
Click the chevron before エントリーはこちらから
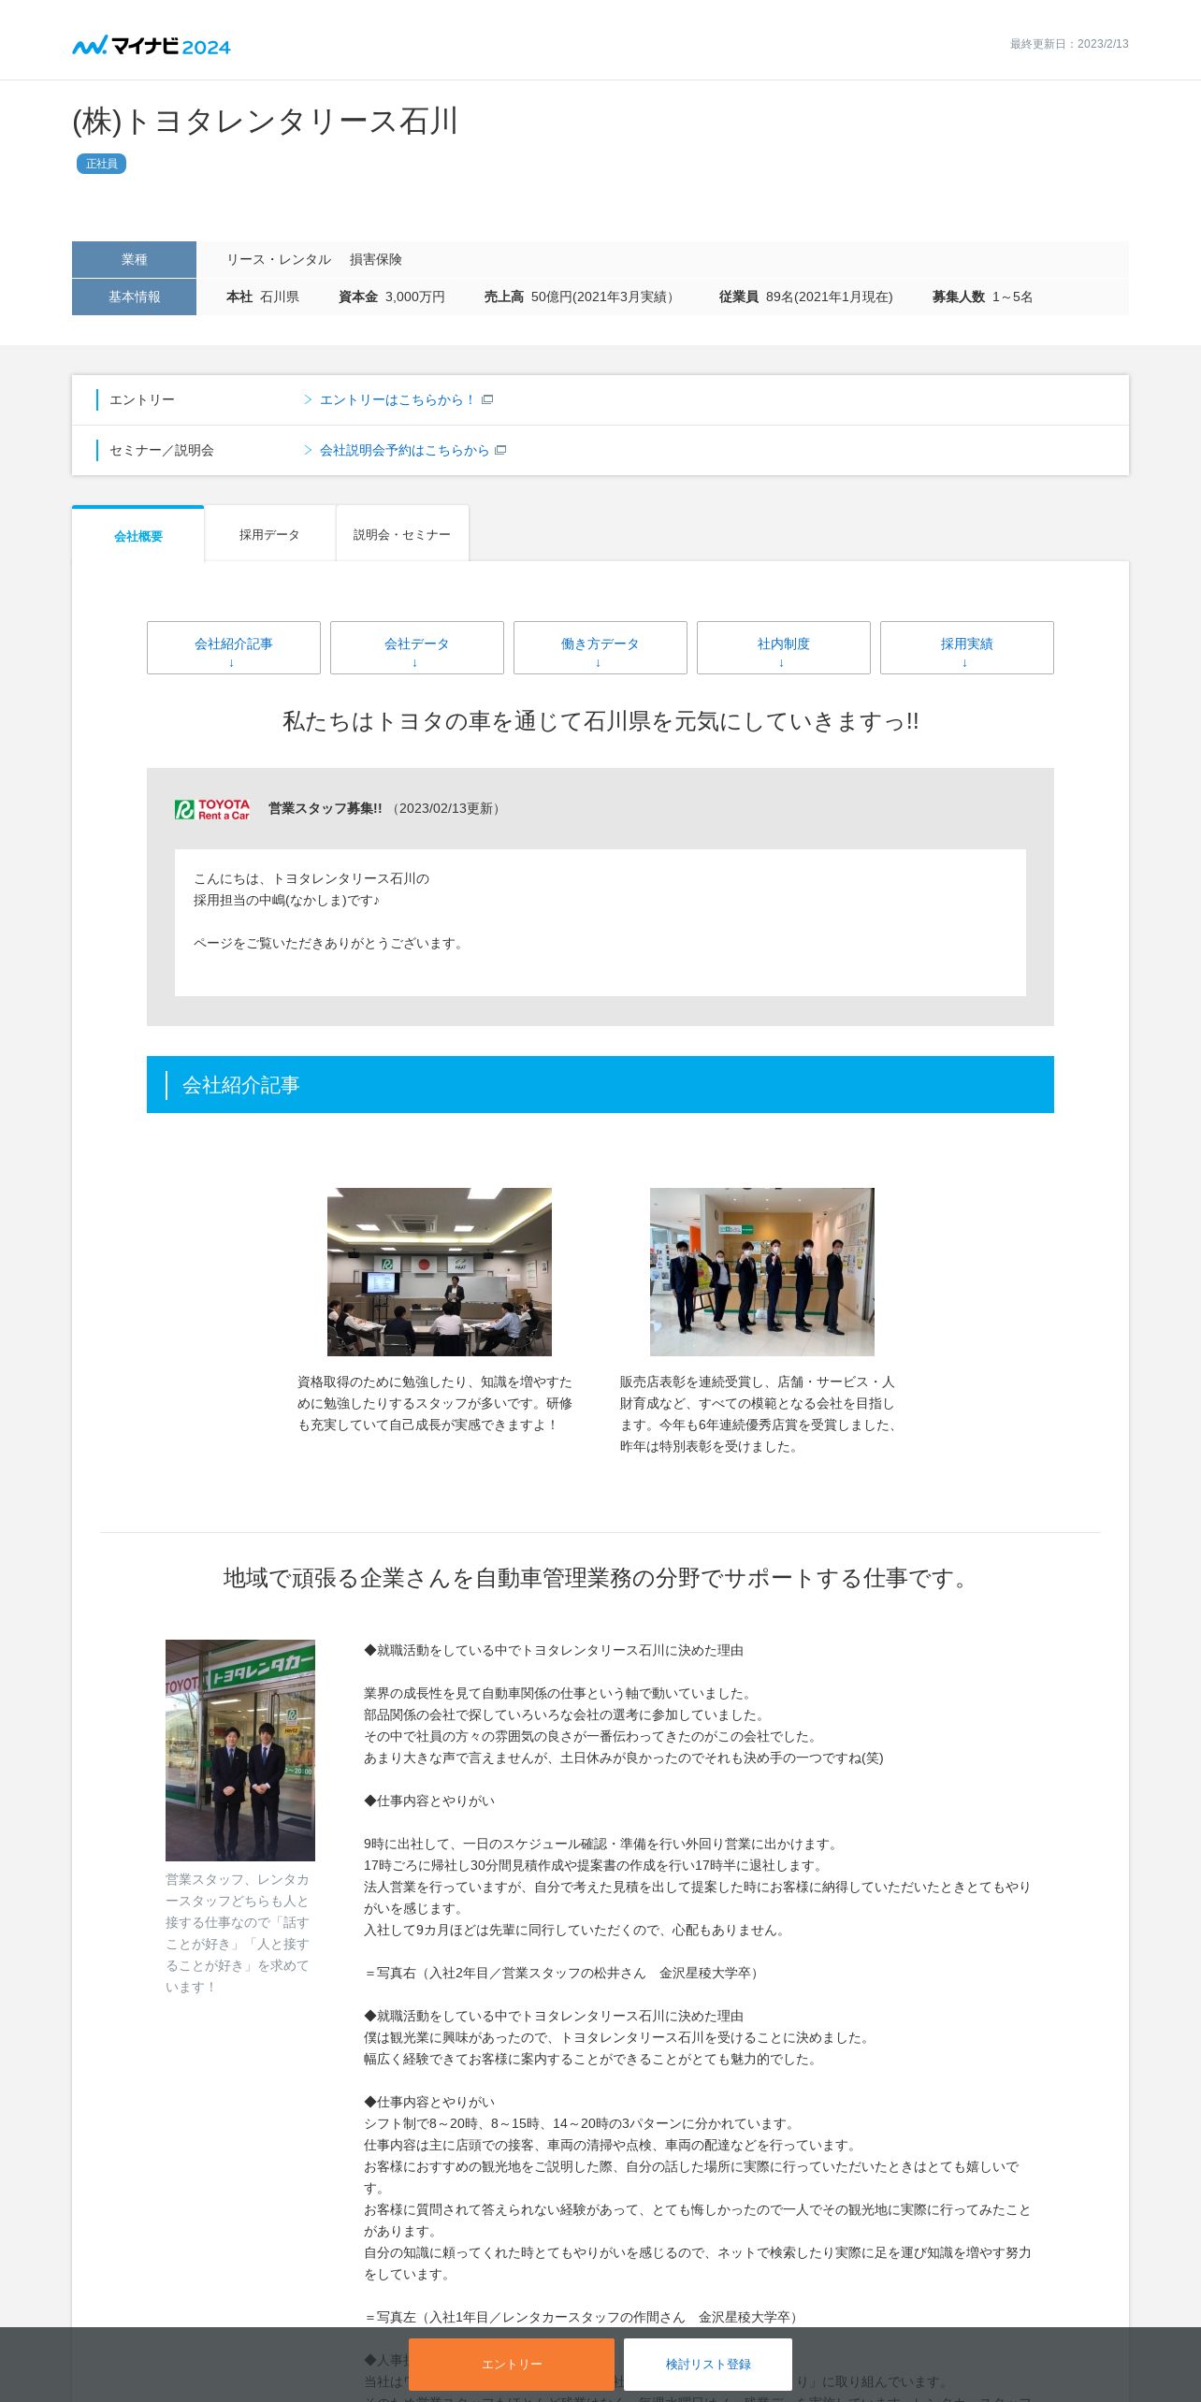pos(308,399)
